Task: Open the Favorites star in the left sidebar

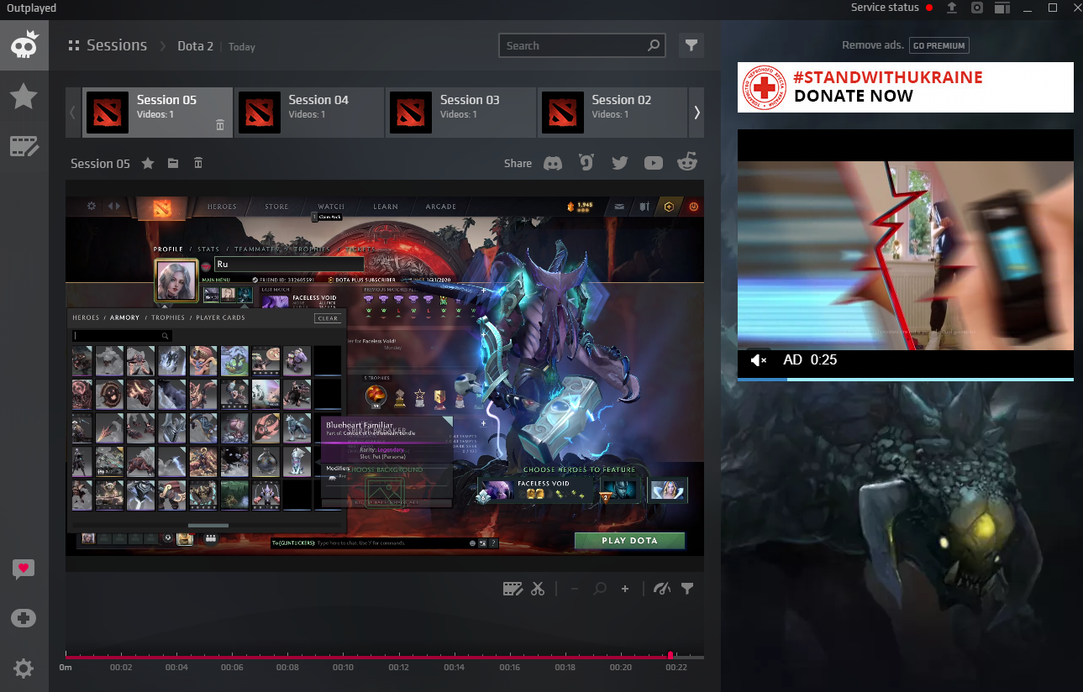Action: pyautogui.click(x=24, y=96)
